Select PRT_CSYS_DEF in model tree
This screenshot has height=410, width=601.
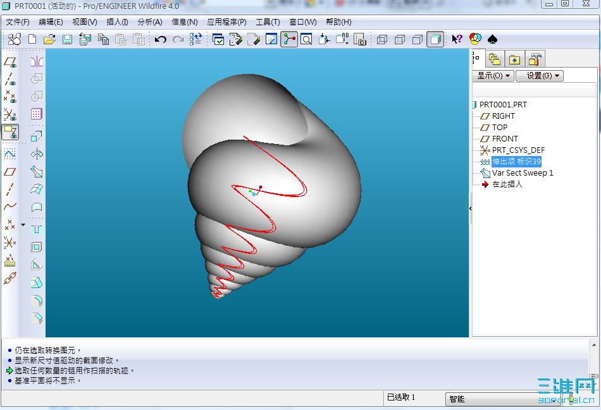[x=518, y=150]
